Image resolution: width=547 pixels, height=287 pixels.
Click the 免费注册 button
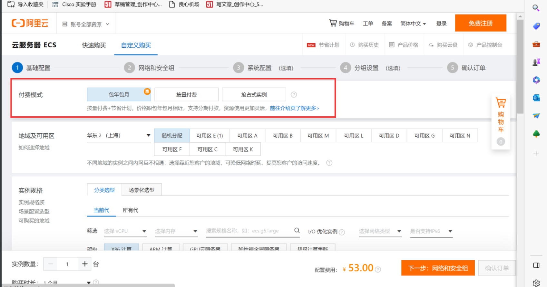(481, 23)
